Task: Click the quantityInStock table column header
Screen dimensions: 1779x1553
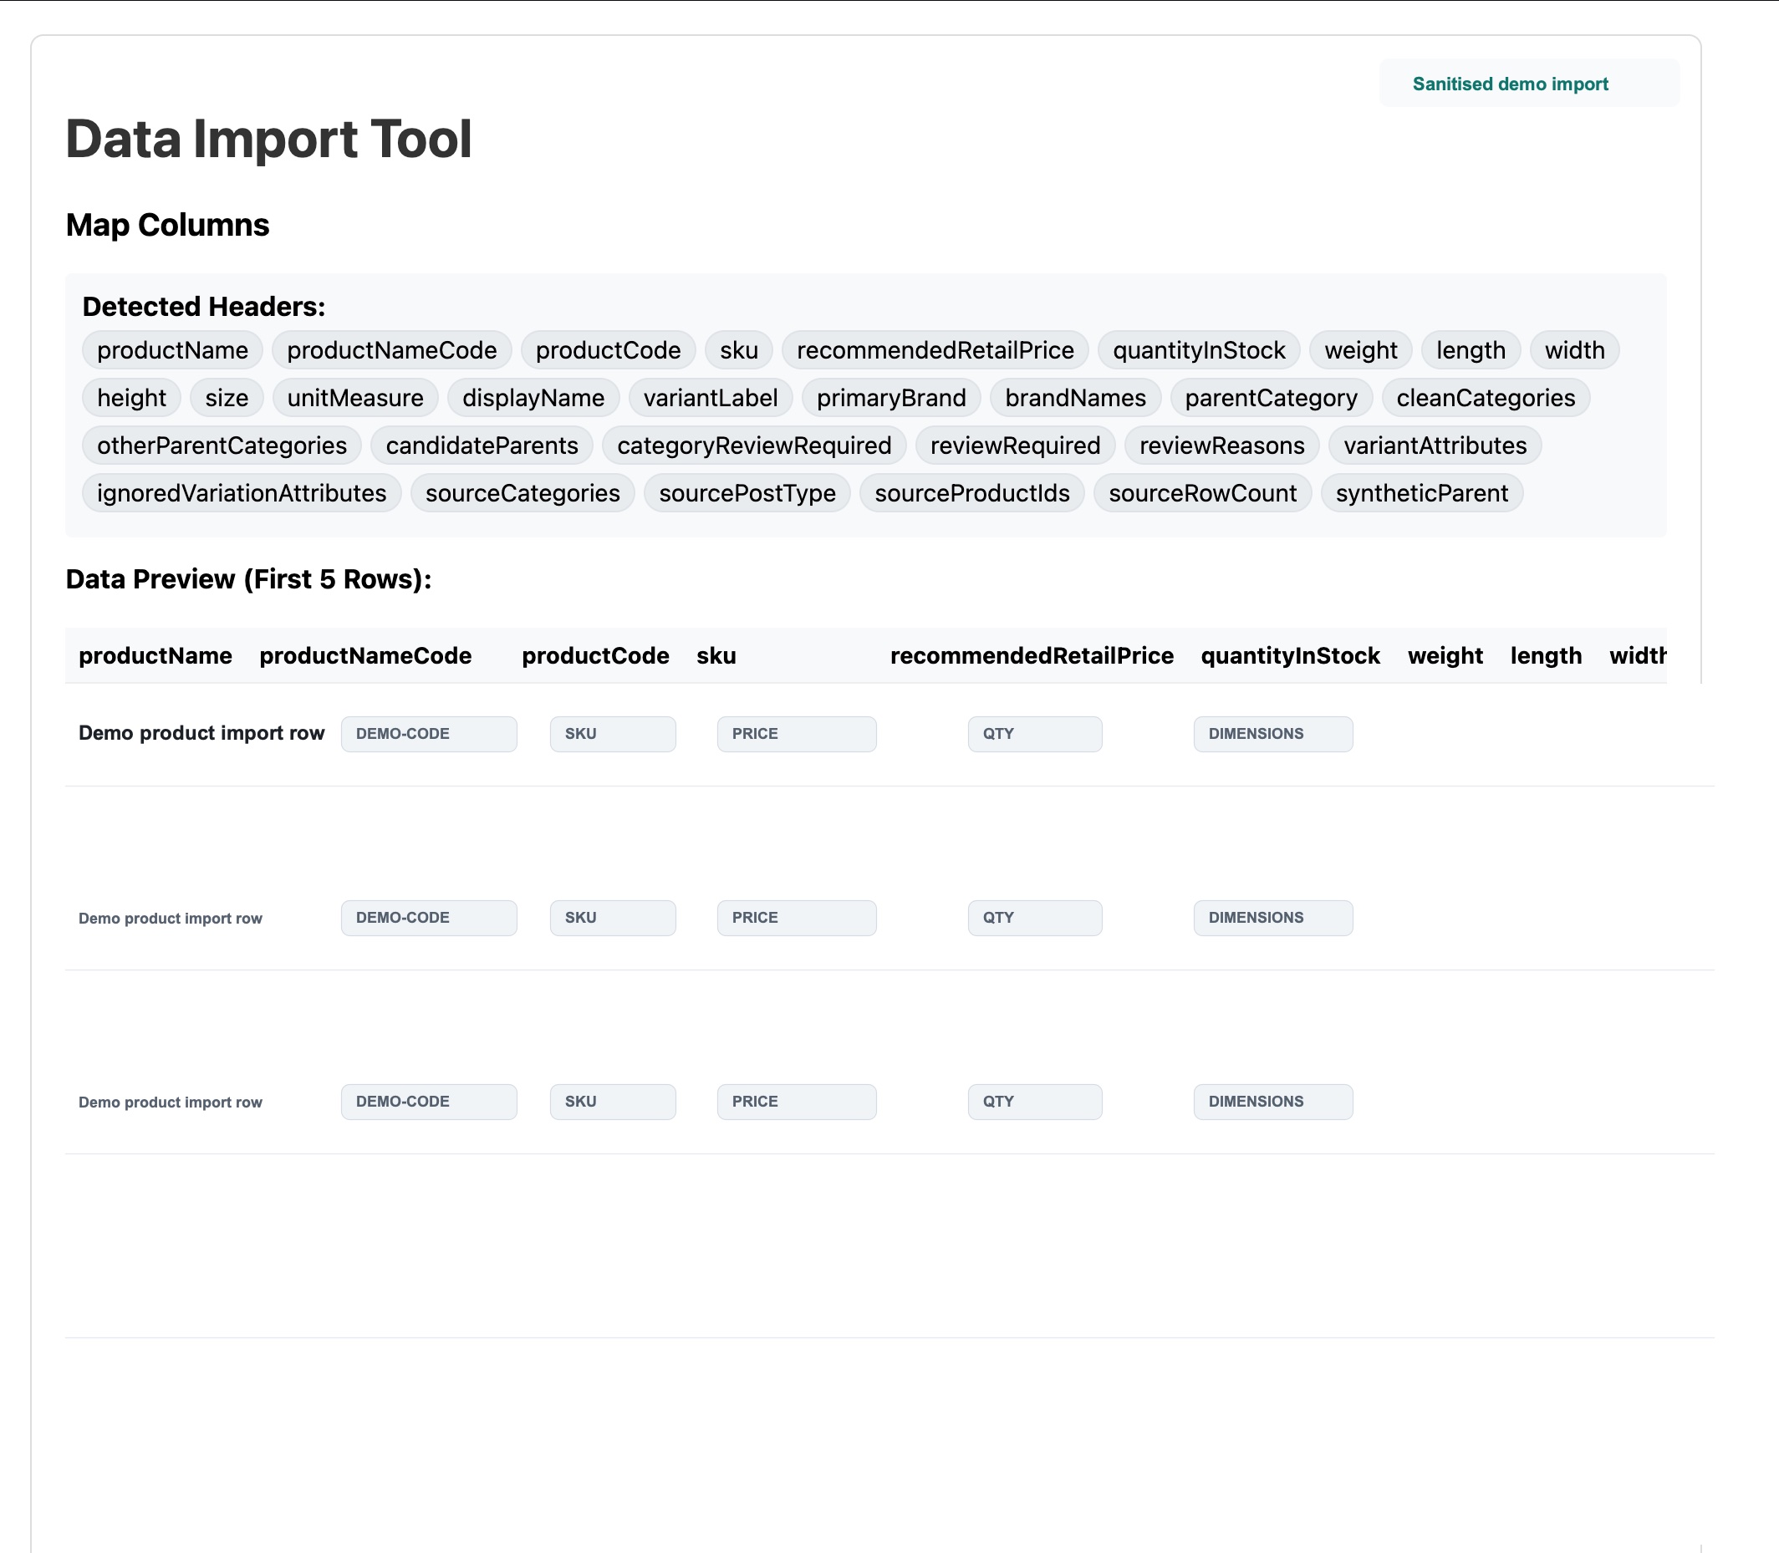Action: 1290,656
